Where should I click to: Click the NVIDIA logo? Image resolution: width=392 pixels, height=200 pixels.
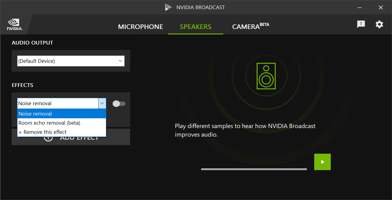pyautogui.click(x=14, y=25)
